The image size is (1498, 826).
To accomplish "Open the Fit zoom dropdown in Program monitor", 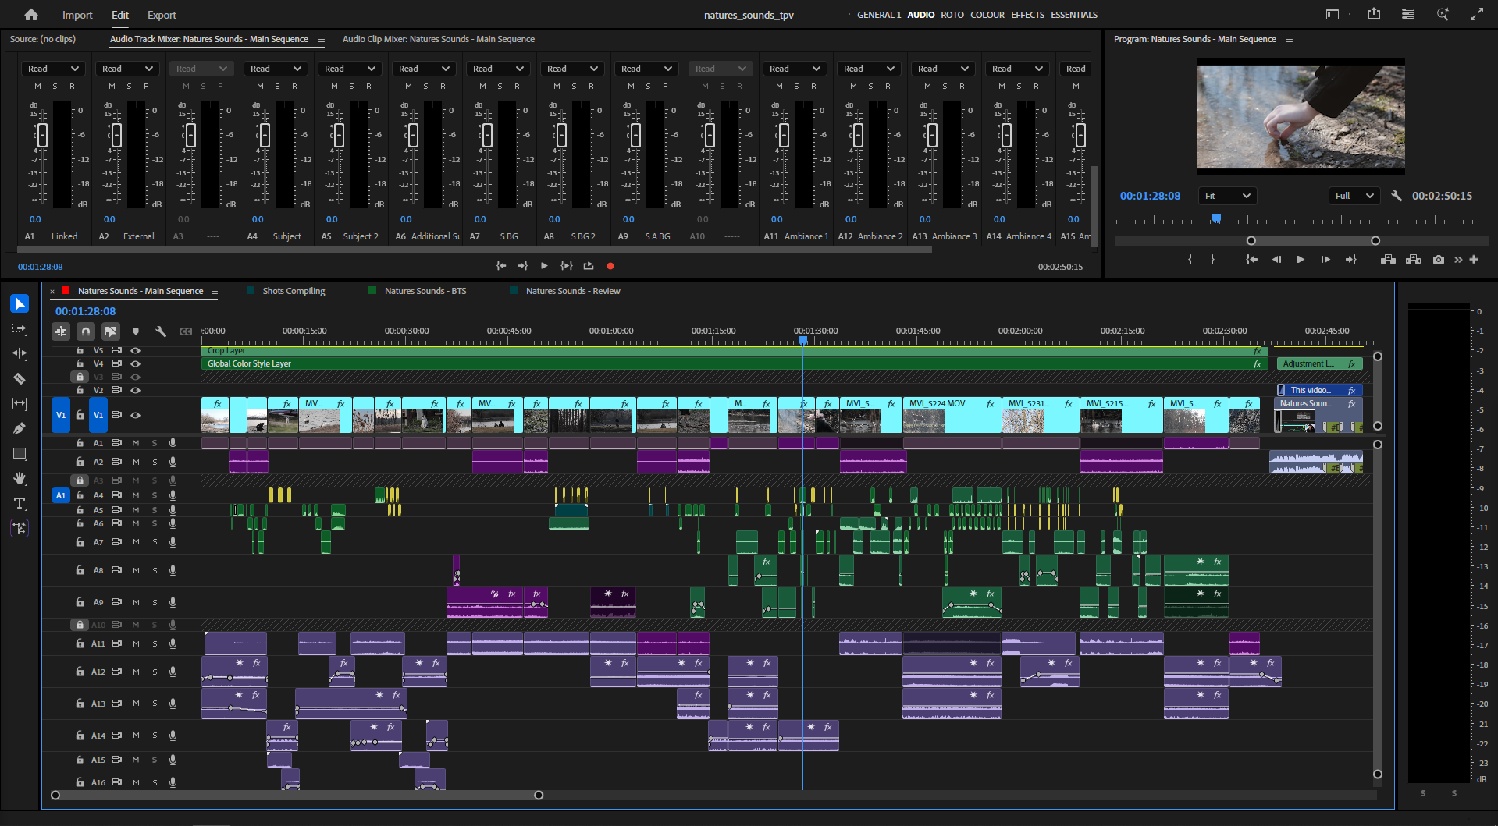I will [1226, 196].
